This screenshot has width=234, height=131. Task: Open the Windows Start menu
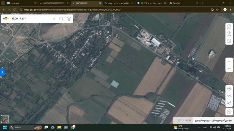point(5,127)
